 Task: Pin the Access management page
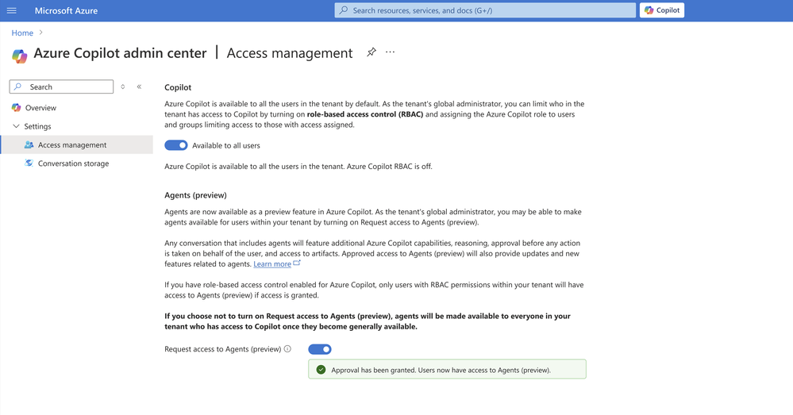[x=371, y=52]
